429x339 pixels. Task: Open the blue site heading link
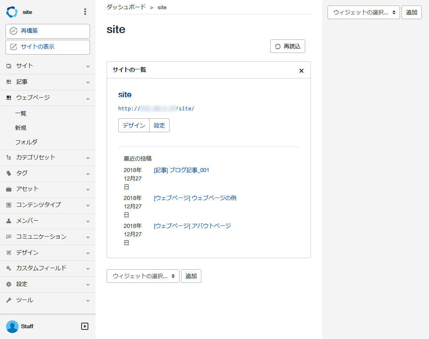[x=125, y=95]
